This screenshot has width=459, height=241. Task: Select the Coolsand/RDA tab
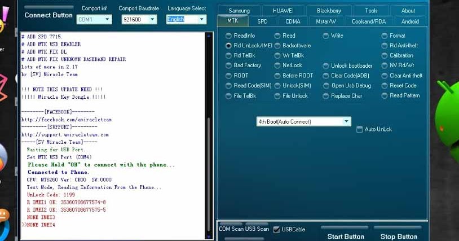pos(369,21)
